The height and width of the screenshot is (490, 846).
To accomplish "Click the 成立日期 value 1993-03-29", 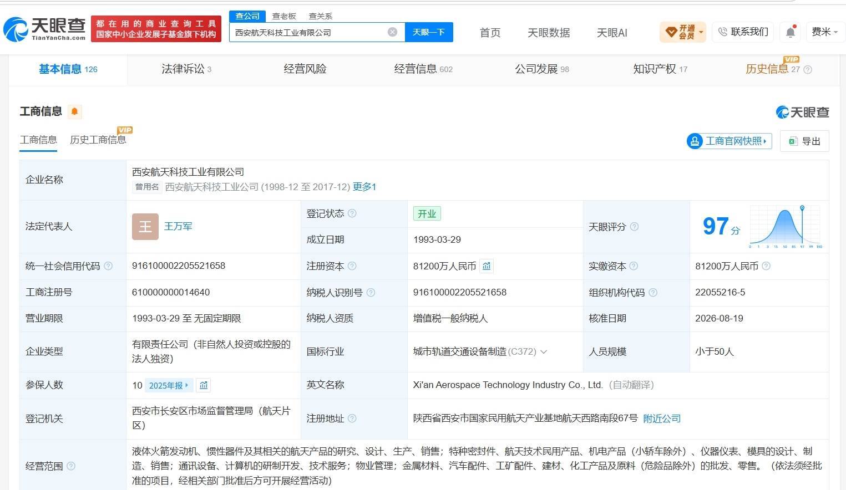I will pyautogui.click(x=437, y=240).
